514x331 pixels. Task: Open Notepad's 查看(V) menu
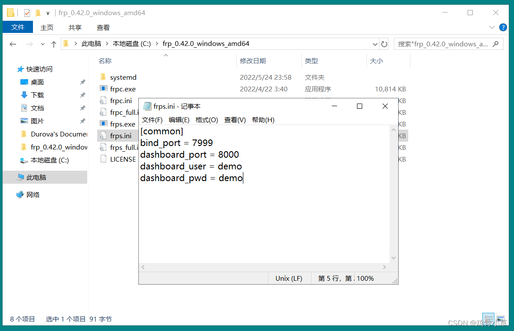click(x=235, y=120)
